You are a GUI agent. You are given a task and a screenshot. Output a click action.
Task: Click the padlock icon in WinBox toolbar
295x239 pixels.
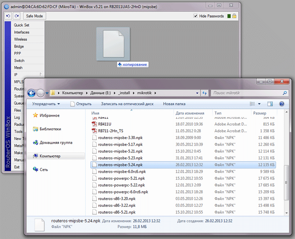pyautogui.click(x=234, y=16)
